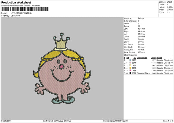Click the Description column header
This screenshot has height=123, width=174.
pyautogui.click(x=142, y=57)
